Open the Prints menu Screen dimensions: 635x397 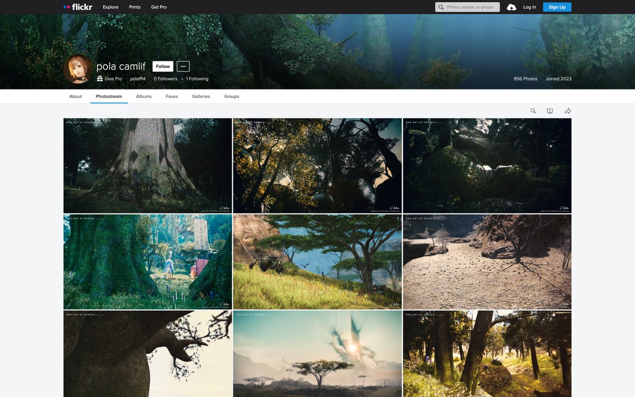(135, 7)
